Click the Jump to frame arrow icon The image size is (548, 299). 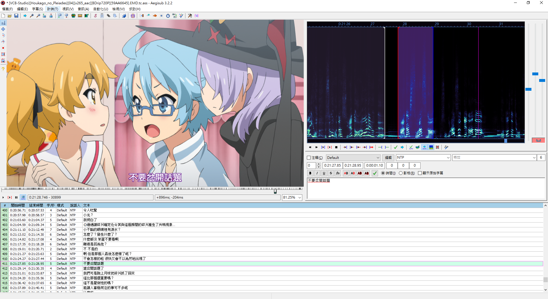[25, 16]
